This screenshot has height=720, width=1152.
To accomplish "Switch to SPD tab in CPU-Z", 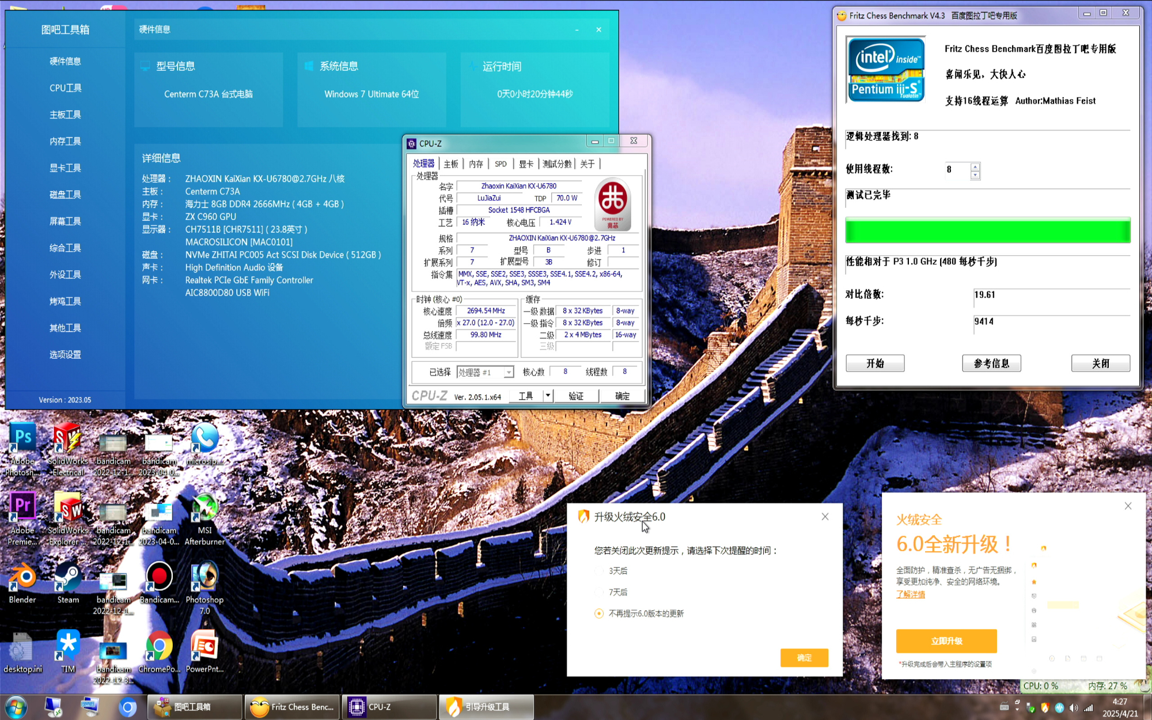I will [x=501, y=164].
